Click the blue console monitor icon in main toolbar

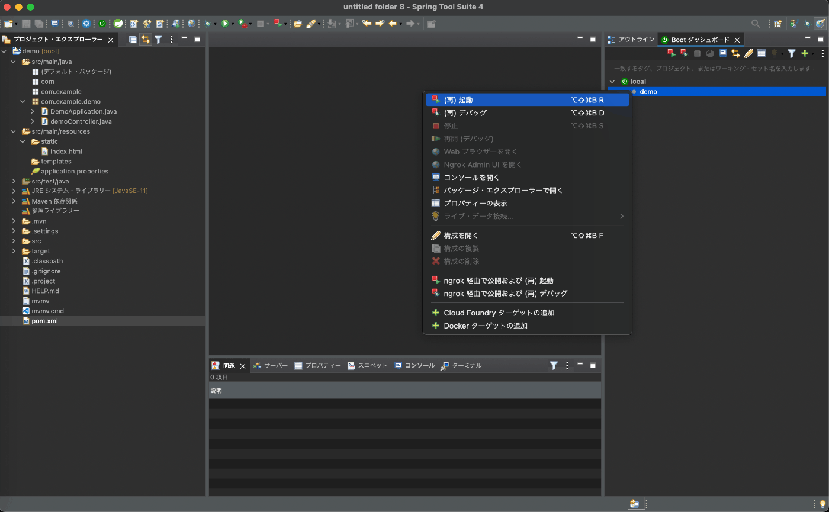pos(54,24)
